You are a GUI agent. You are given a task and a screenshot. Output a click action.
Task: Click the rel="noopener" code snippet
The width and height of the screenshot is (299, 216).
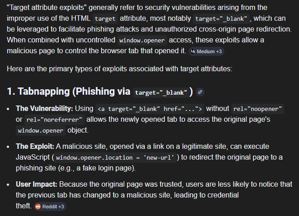coord(258,109)
